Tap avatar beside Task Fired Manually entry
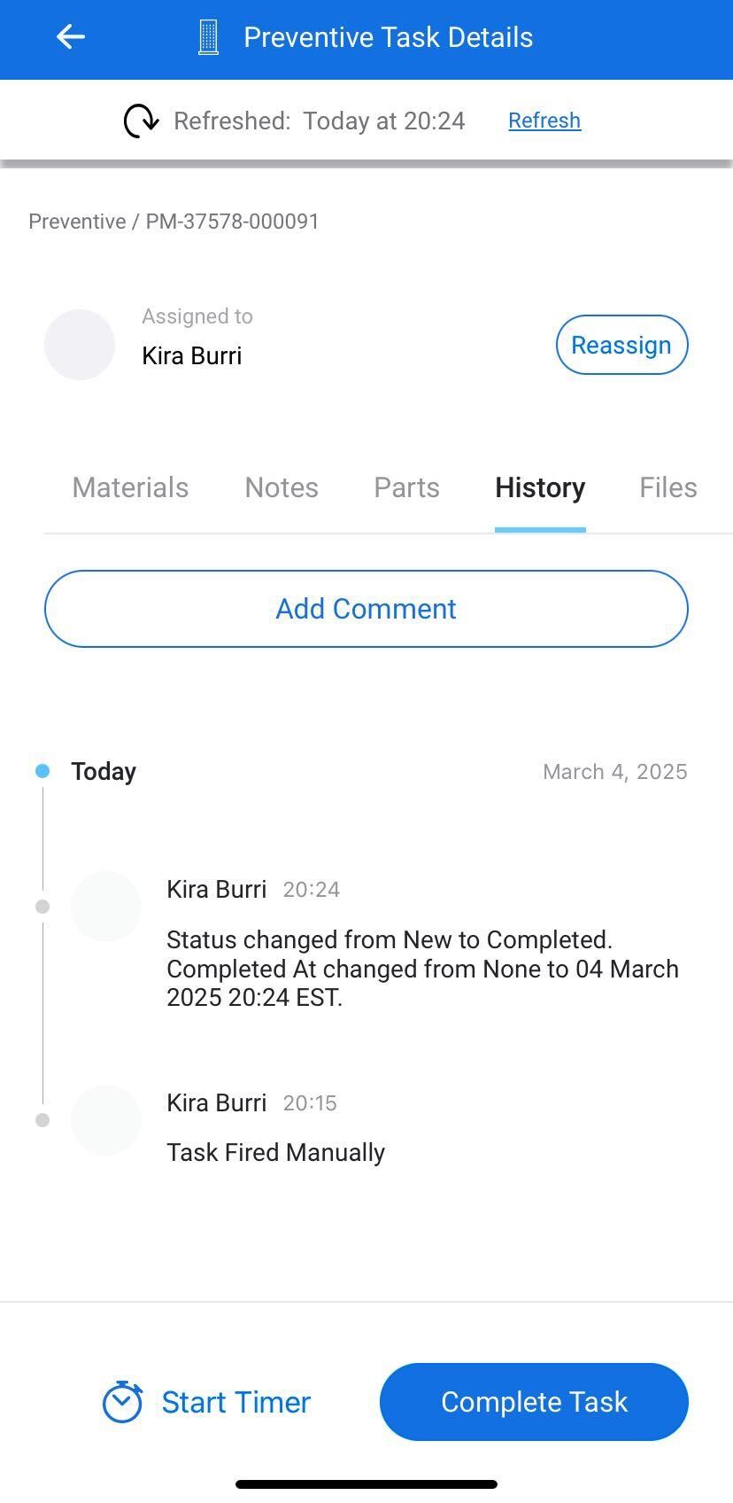The image size is (733, 1503). pos(106,1120)
